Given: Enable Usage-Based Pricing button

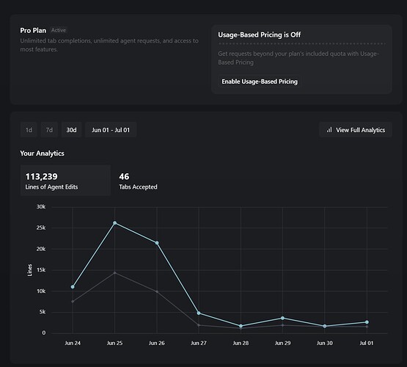Looking at the screenshot, I should pos(260,81).
